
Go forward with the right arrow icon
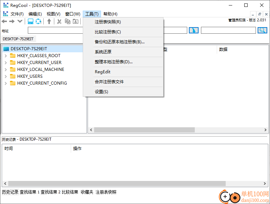12,21
